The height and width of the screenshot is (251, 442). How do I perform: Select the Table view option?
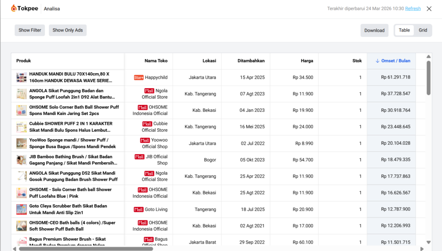coord(404,30)
